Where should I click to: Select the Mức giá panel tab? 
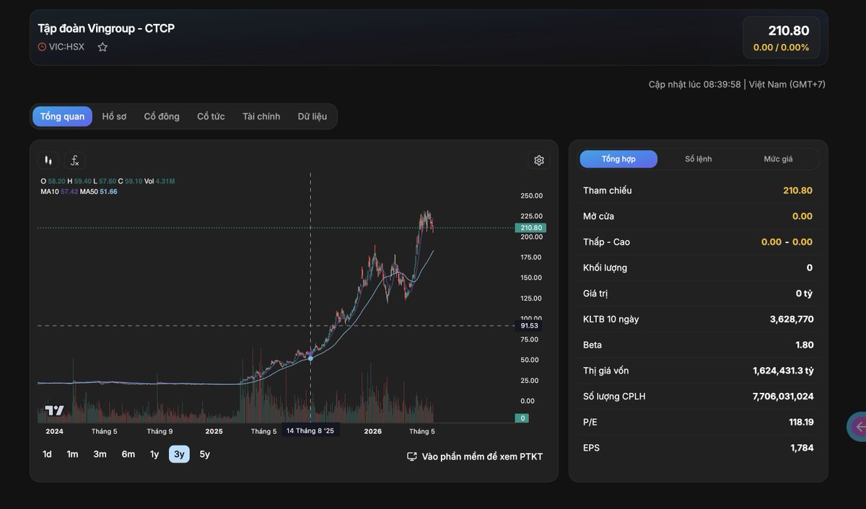[778, 159]
